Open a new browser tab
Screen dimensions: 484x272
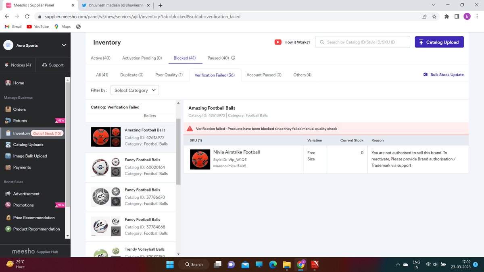pyautogui.click(x=161, y=5)
